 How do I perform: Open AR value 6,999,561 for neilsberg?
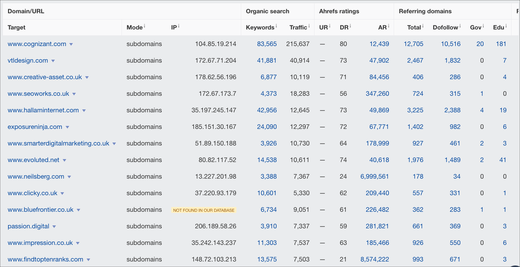(375, 177)
